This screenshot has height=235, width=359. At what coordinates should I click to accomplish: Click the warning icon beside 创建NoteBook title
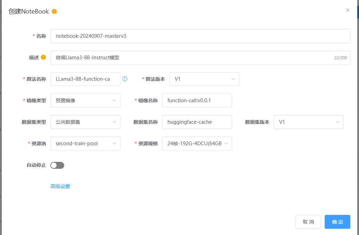click(54, 11)
